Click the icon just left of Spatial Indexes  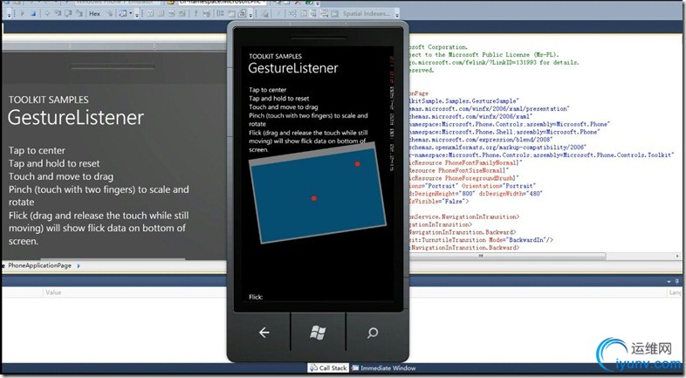click(334, 14)
